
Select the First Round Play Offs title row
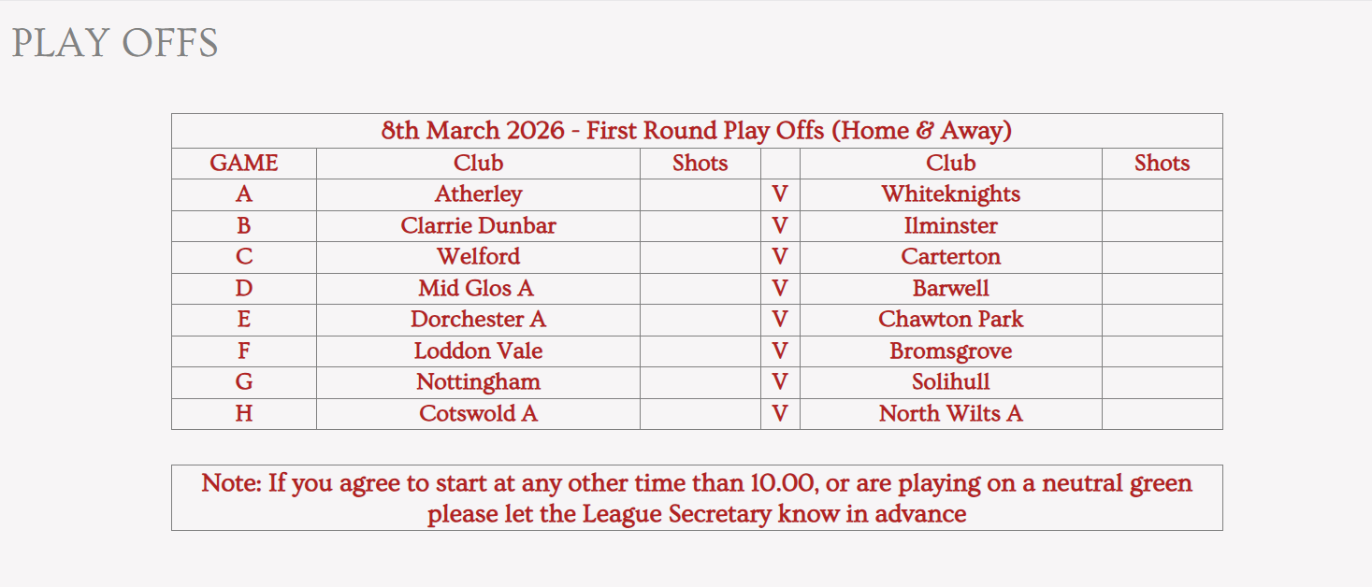coord(697,131)
